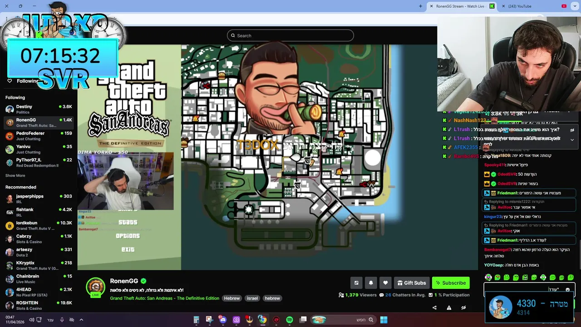581x327 pixels.
Task: Click the channel info card icon
Action: click(x=356, y=283)
